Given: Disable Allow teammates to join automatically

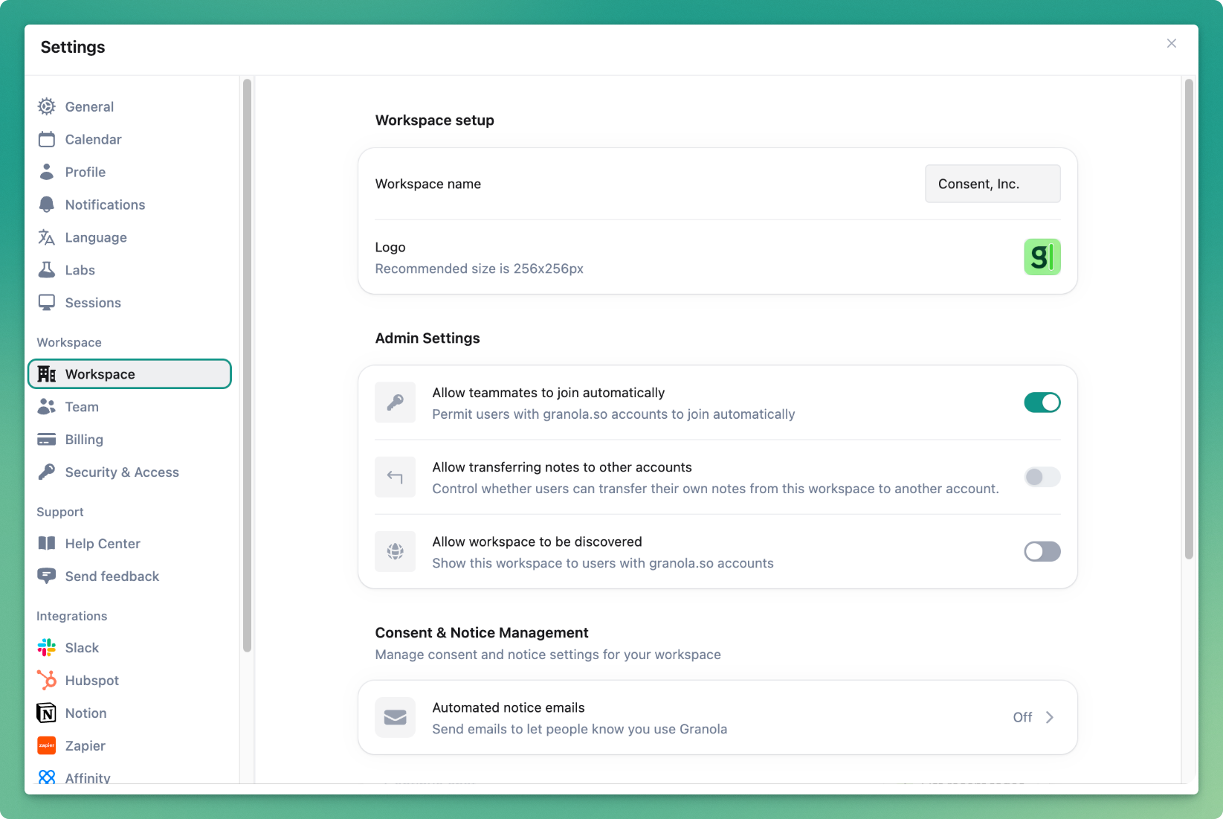Looking at the screenshot, I should pyautogui.click(x=1042, y=402).
